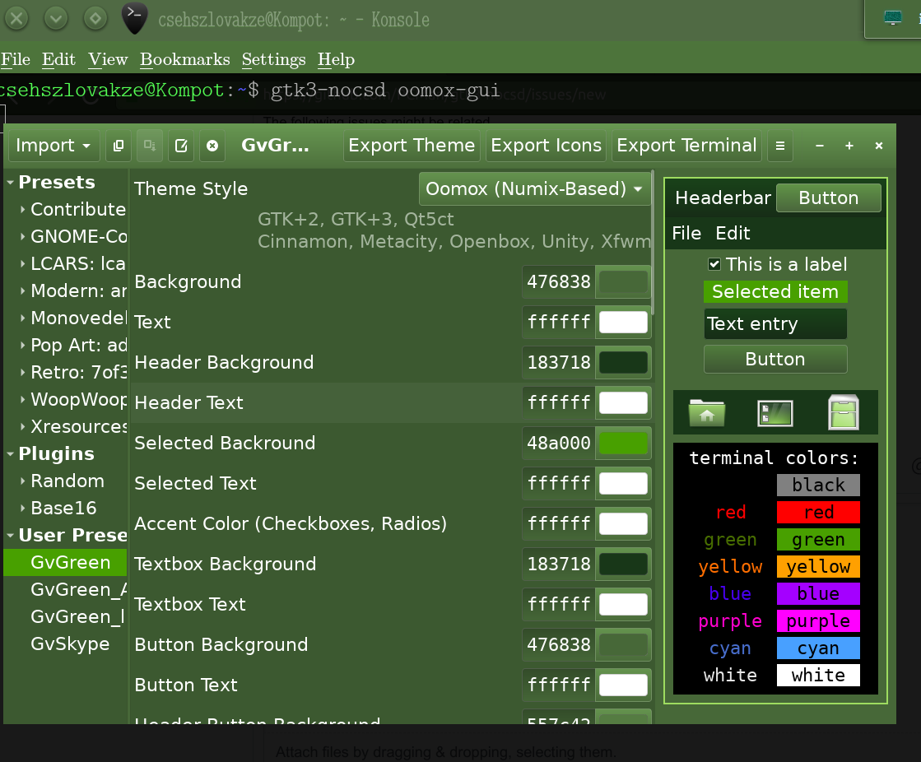Open Konsole View menu
921x762 pixels.
[108, 59]
